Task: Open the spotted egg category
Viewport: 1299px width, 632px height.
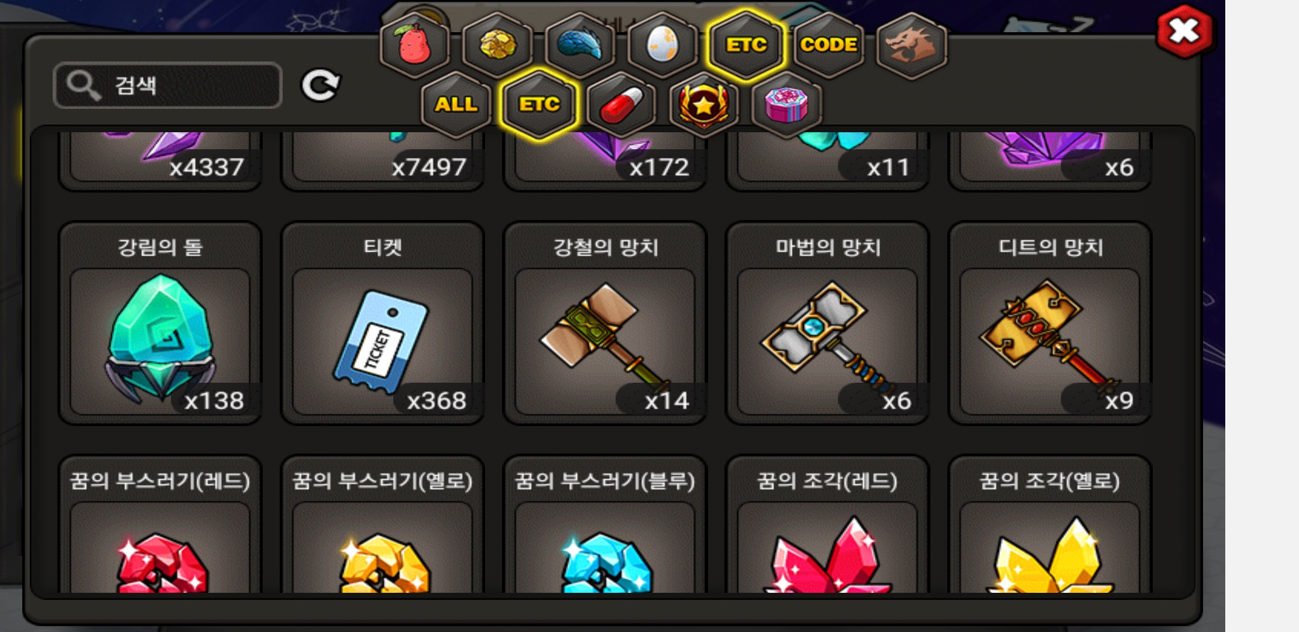Action: point(662,45)
